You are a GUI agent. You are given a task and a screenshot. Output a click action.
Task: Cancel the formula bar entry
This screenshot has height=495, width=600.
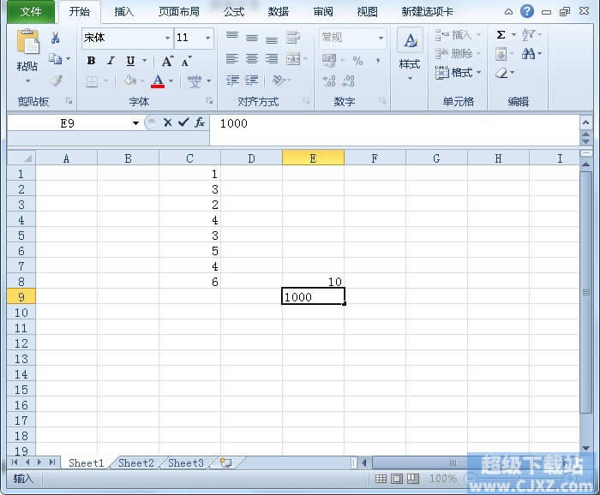click(x=167, y=122)
